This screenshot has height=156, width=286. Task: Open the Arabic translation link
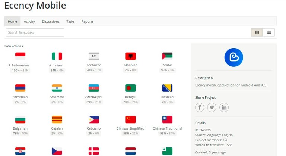point(167,65)
